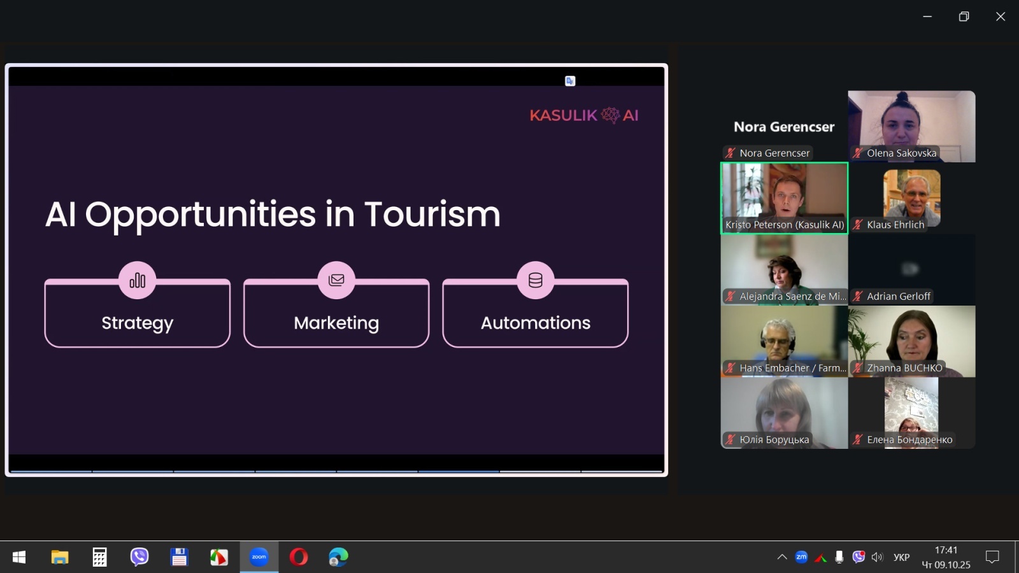Screen dimensions: 1019x573
Task: Click the translate icon above the slide
Action: pos(570,81)
